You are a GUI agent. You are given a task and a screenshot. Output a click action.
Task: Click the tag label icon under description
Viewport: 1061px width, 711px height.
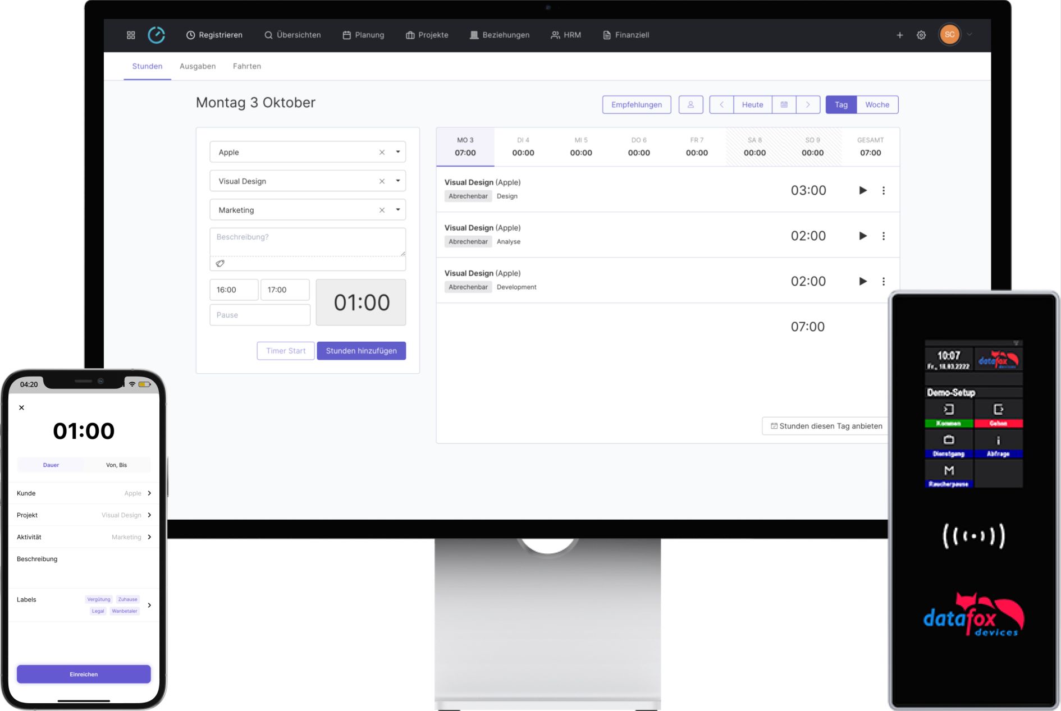[220, 263]
